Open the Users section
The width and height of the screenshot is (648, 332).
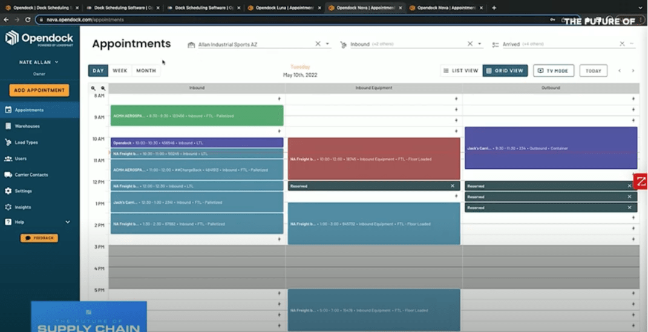tap(40, 158)
